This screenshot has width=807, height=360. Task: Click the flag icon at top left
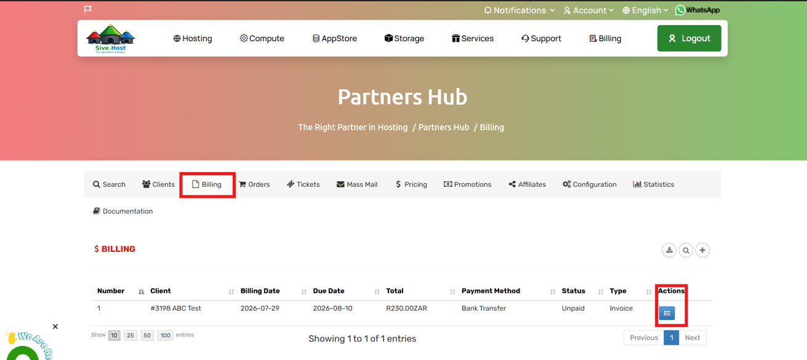tap(88, 9)
